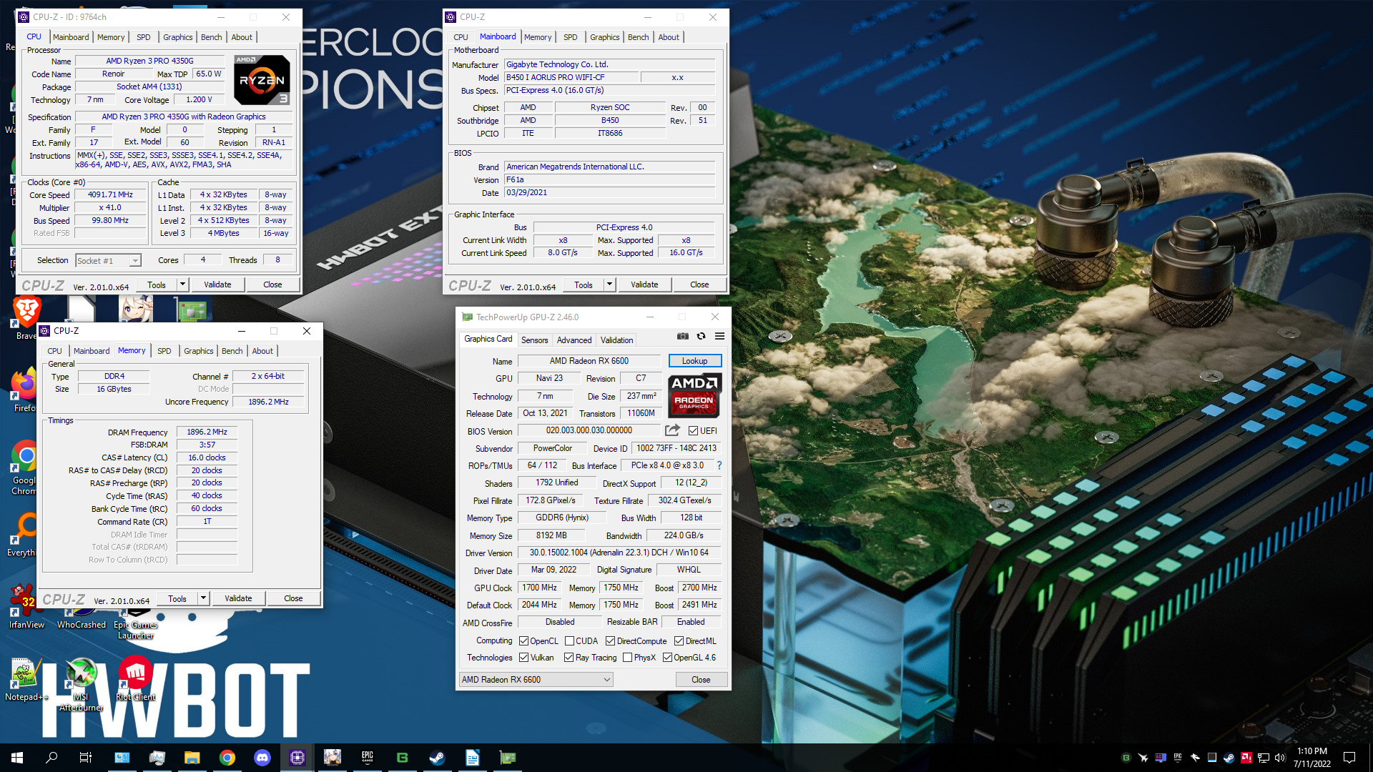Image resolution: width=1373 pixels, height=772 pixels.
Task: Open the About tab in the CPU-Z Mainboard window
Action: click(x=669, y=37)
